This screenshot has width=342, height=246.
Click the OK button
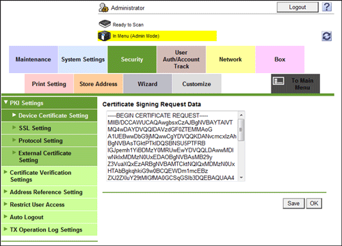coord(314,203)
